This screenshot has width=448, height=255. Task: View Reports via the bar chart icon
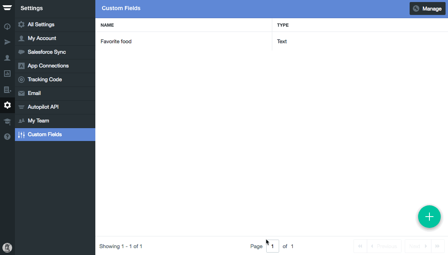[x=7, y=74]
